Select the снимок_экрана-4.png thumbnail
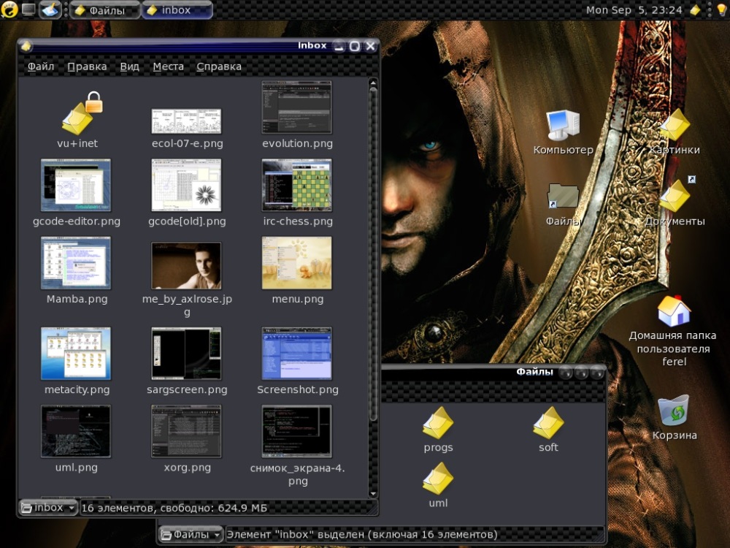Screen dimensions: 730x548 pos(296,432)
